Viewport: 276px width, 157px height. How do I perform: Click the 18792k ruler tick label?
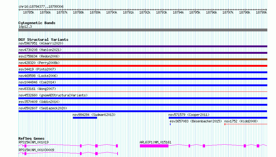(x=145, y=12)
